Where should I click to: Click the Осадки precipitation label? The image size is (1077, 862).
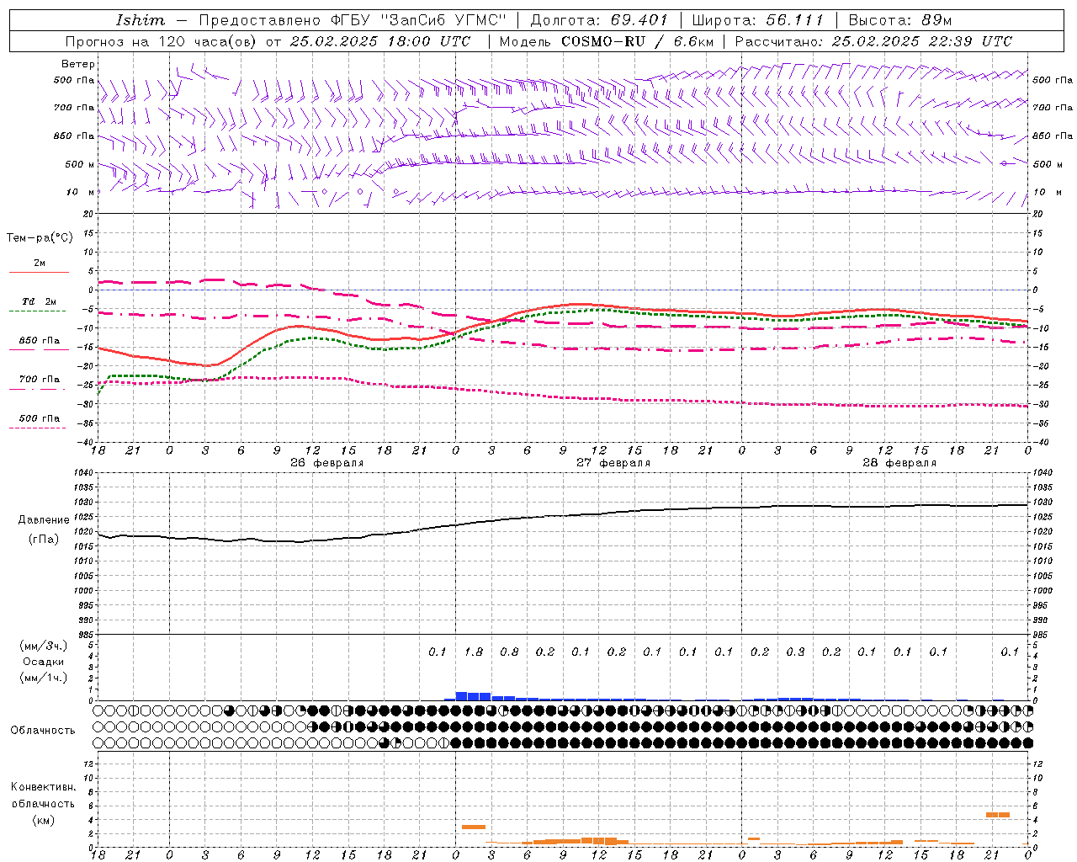click(44, 662)
